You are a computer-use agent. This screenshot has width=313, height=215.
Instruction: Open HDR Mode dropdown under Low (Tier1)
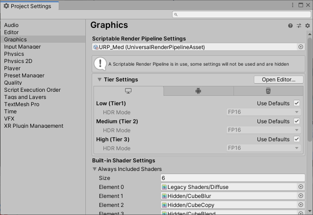[263, 112]
